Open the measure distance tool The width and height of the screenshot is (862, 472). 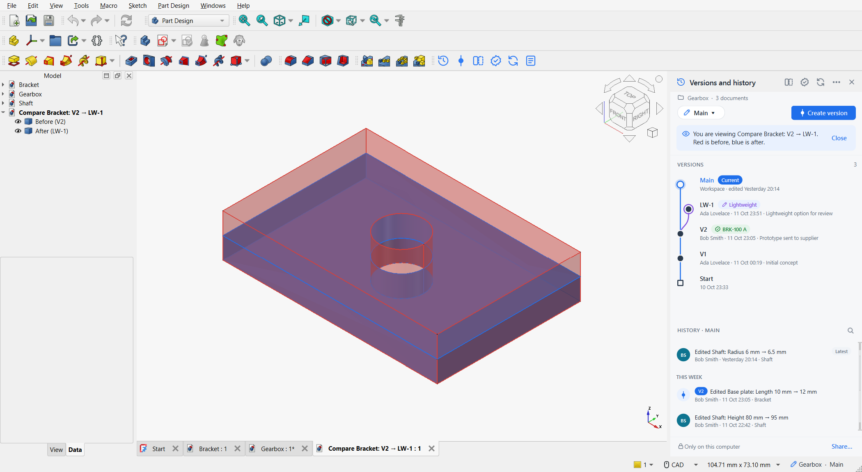tap(399, 21)
